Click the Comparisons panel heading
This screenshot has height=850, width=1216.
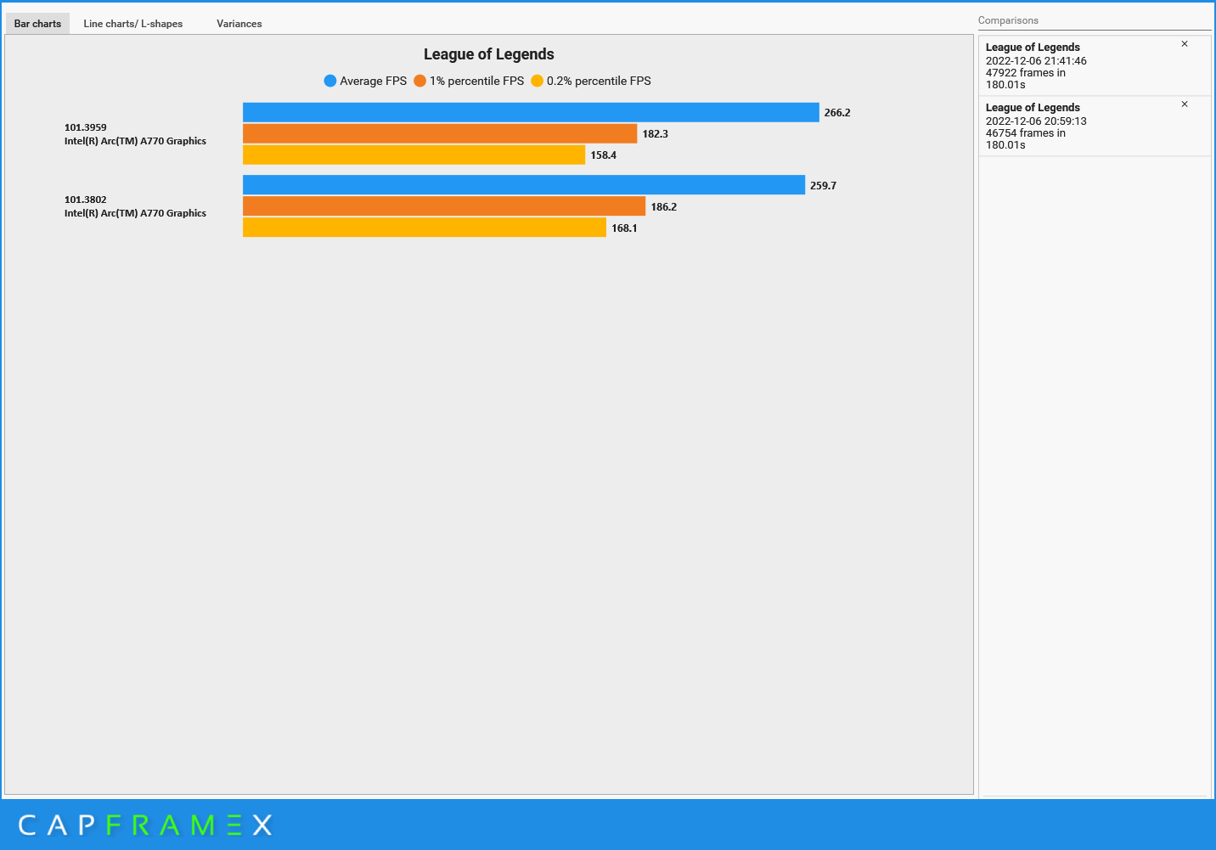[x=1008, y=20]
